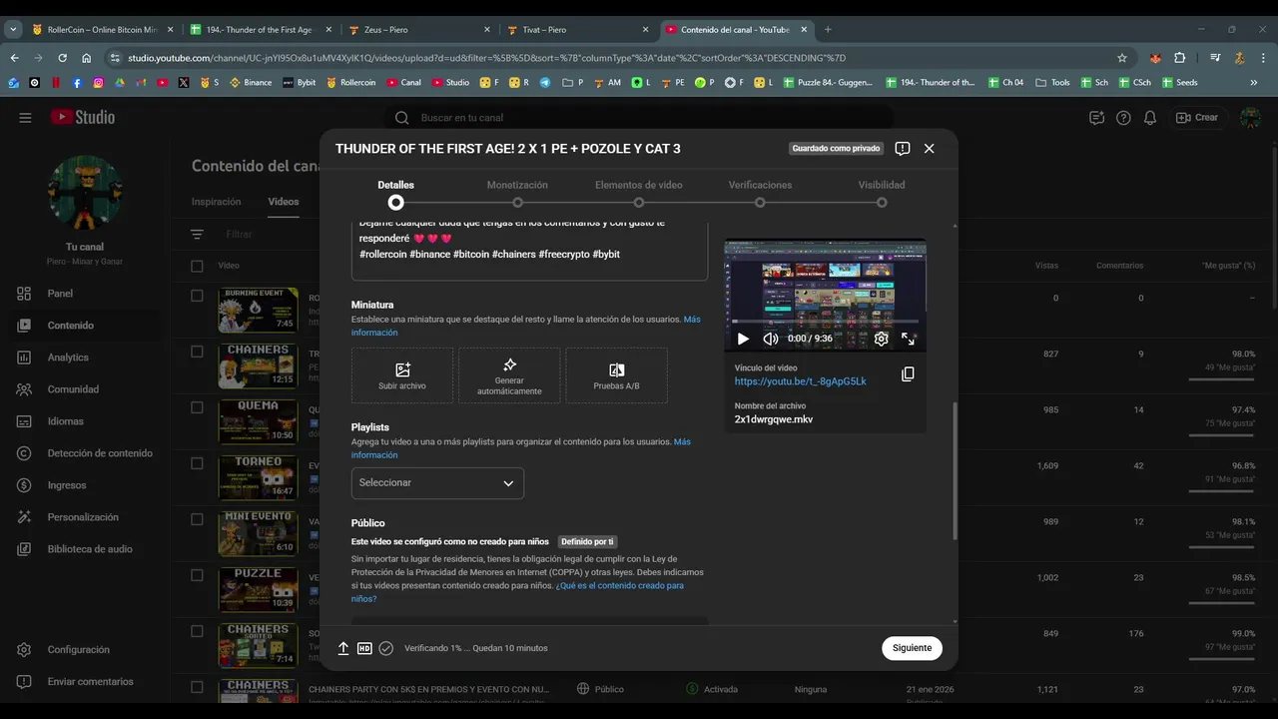Viewport: 1278px width, 719px height.
Task: Toggle the select-all videos checkbox
Action: pyautogui.click(x=197, y=266)
